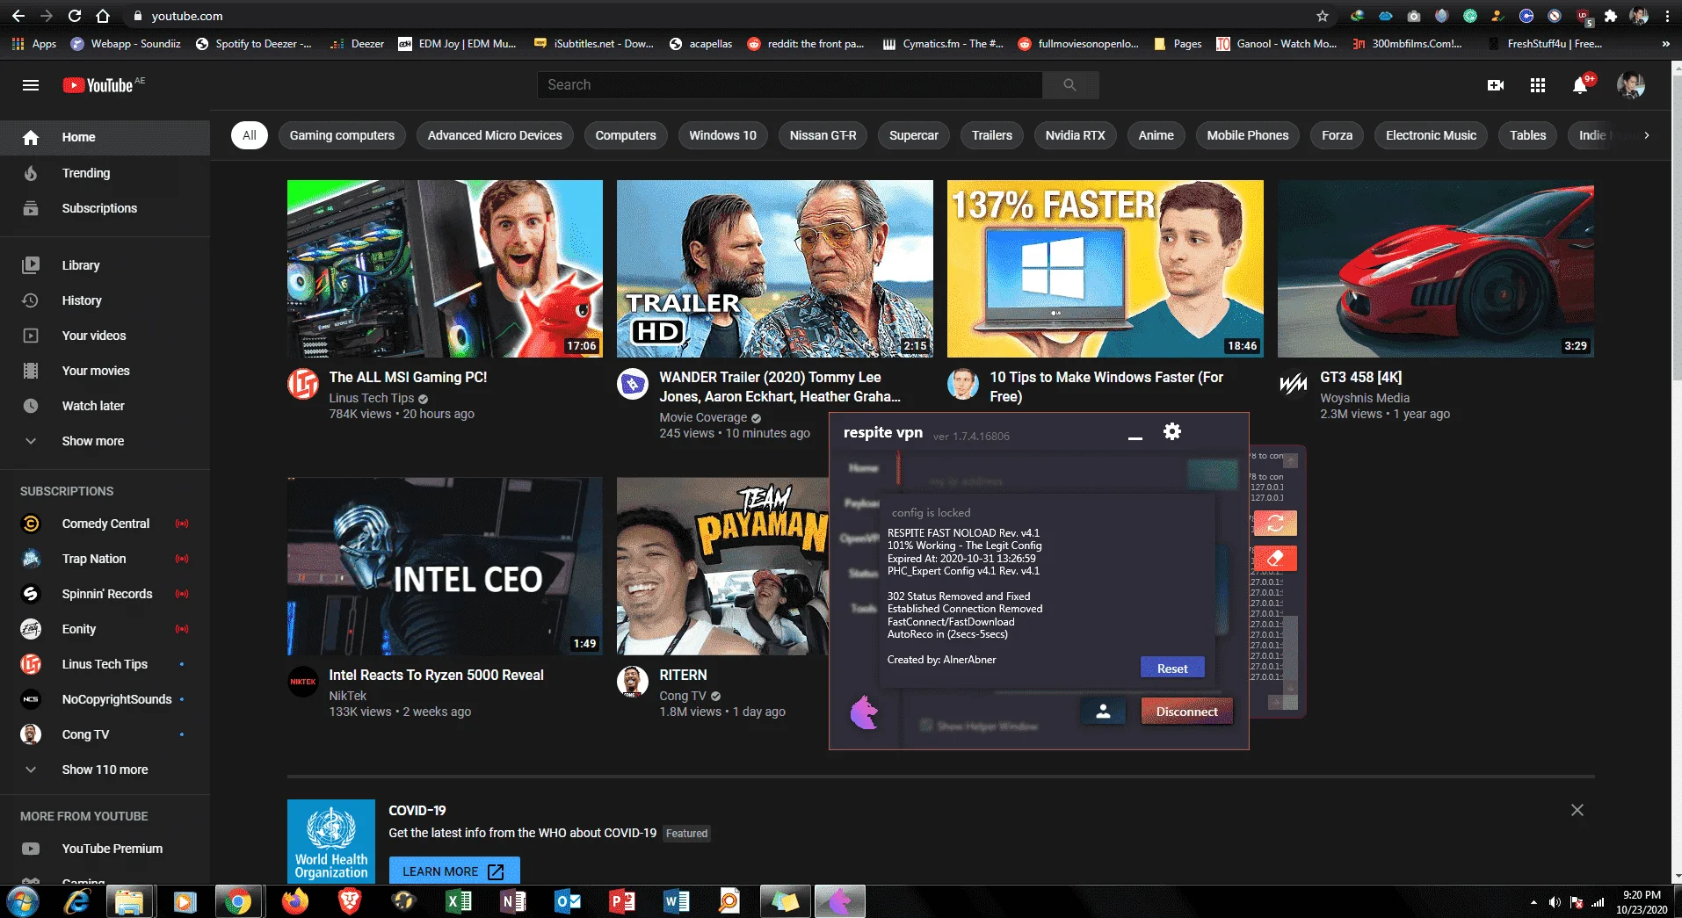Open Firefox from the taskbar
The height and width of the screenshot is (918, 1682).
coord(295,901)
